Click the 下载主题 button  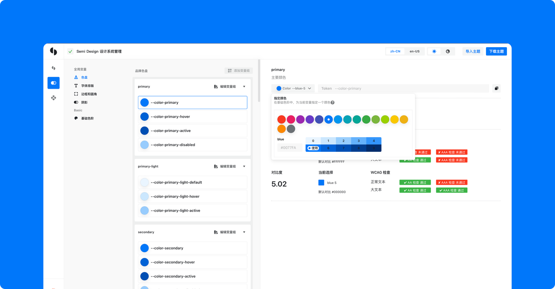496,51
